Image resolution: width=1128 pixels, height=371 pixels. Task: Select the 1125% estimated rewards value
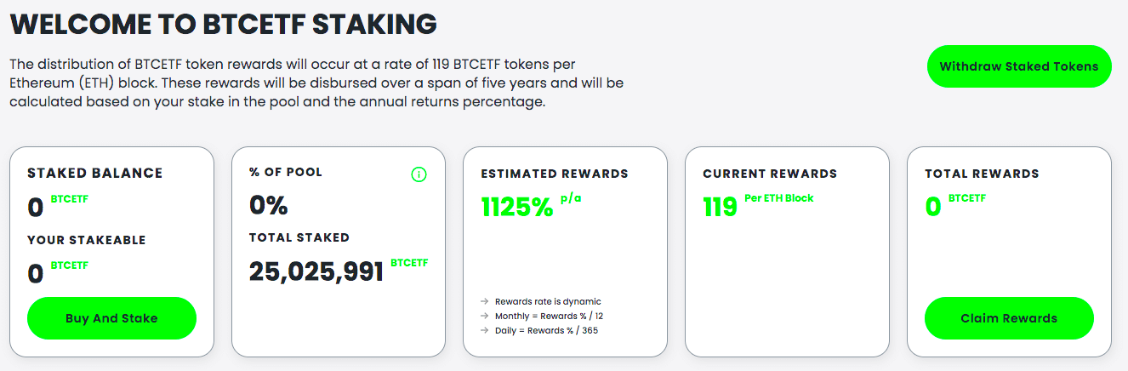pyautogui.click(x=517, y=206)
